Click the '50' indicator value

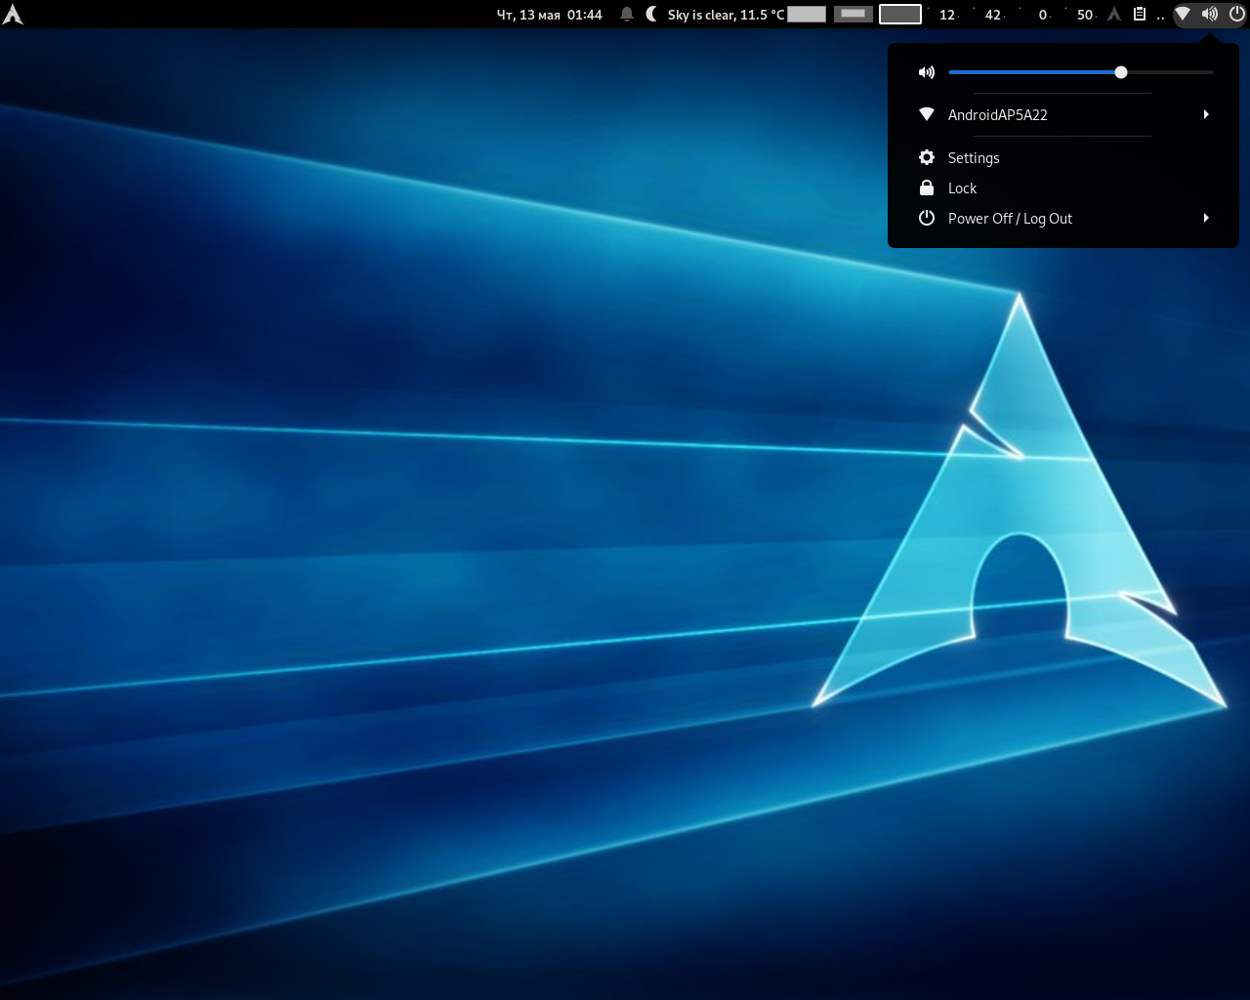(x=1085, y=15)
